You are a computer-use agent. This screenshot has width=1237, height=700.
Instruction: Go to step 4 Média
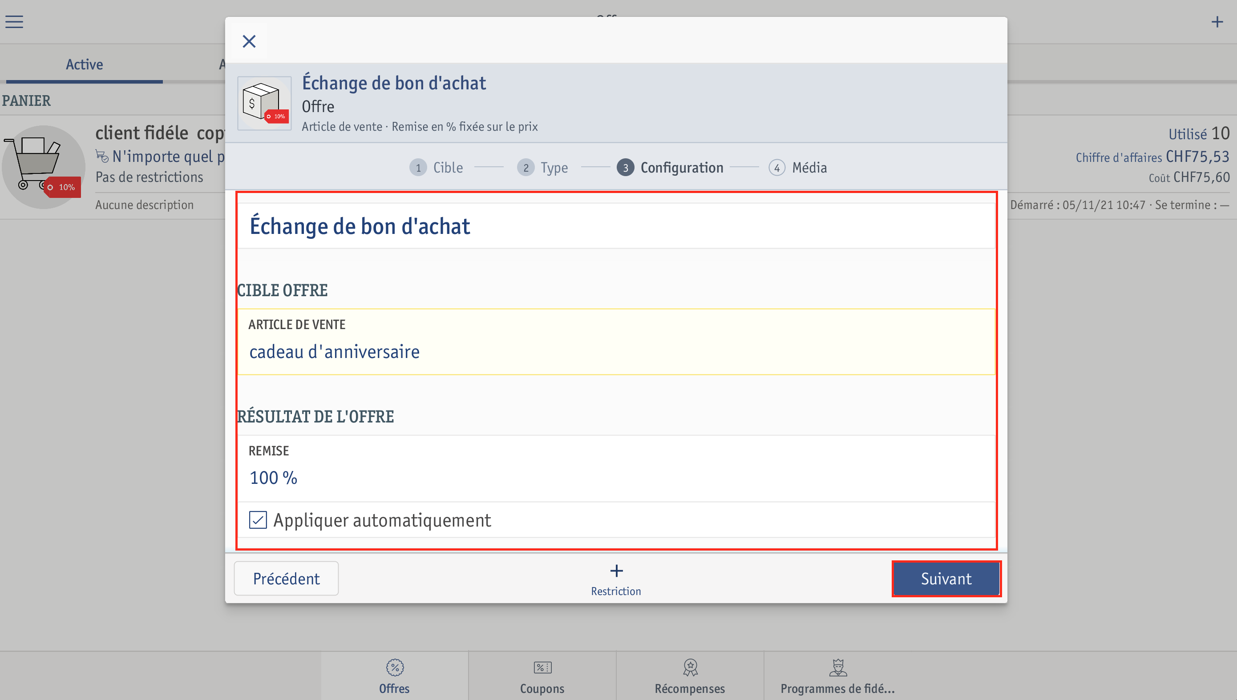pos(798,167)
